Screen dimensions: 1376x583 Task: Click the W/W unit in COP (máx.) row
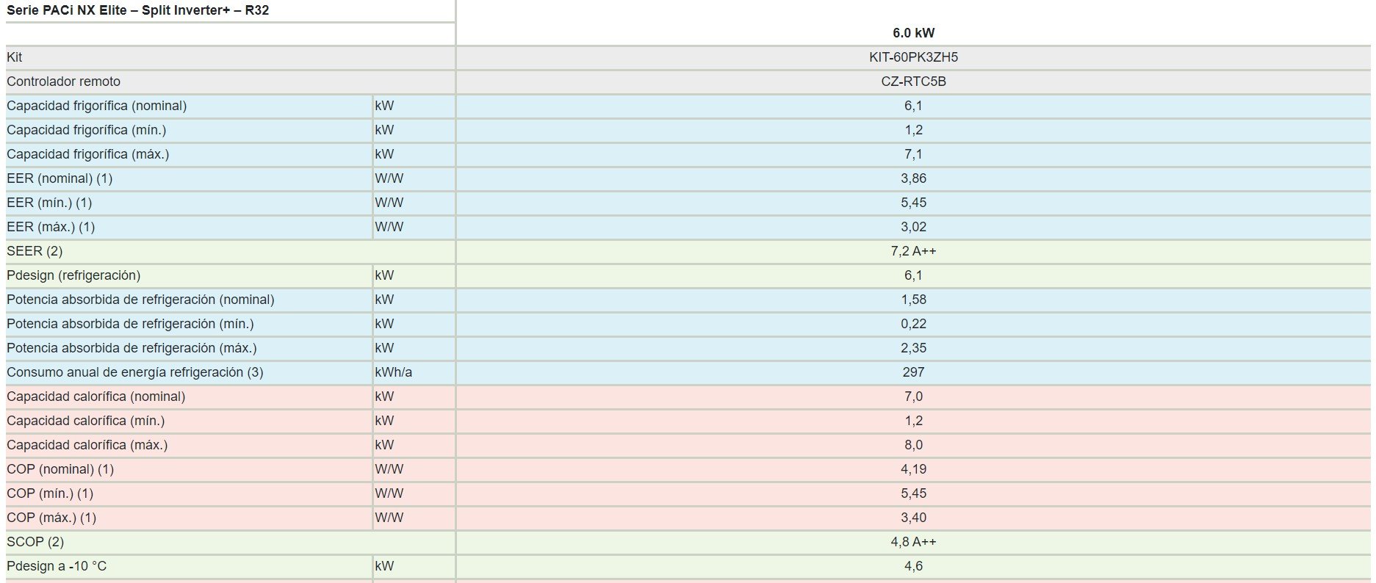tap(389, 518)
